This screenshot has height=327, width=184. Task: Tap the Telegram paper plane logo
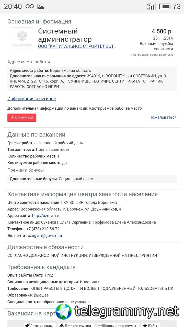(x=64, y=311)
